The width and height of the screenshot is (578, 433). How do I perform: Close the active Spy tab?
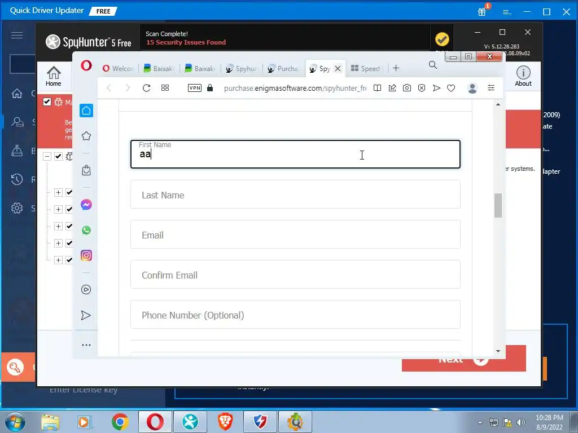click(x=338, y=68)
